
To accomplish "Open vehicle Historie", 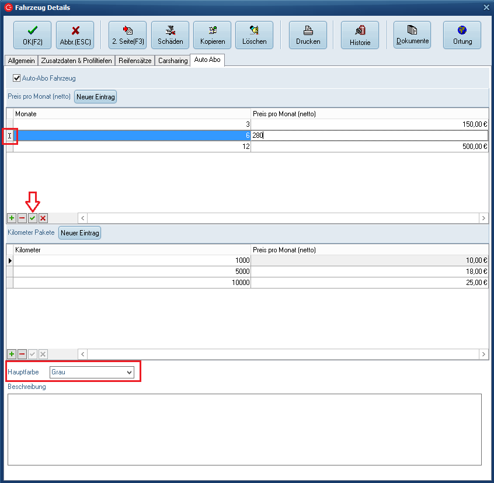I will [x=360, y=35].
